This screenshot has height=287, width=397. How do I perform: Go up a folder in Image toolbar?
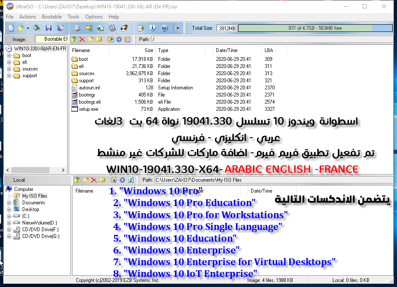(x=74, y=39)
